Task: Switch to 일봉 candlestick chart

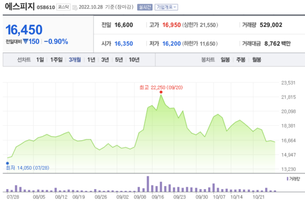Action: coord(225,60)
